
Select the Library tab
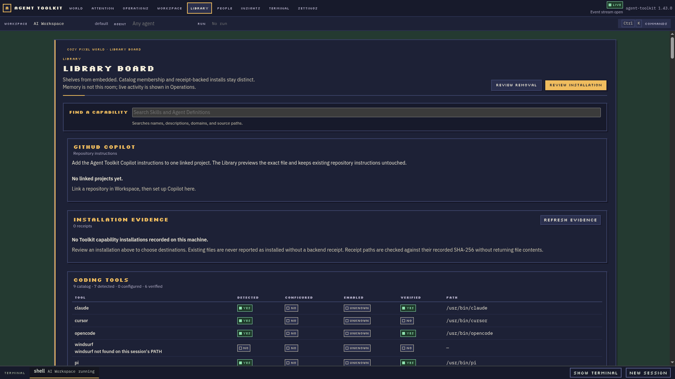(x=199, y=8)
